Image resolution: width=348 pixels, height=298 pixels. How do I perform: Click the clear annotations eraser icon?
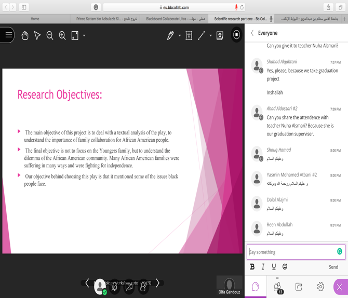(220, 35)
